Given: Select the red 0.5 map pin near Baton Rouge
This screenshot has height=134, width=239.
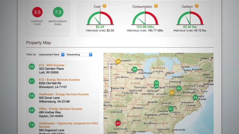Looking at the screenshot, I should [x=118, y=123].
